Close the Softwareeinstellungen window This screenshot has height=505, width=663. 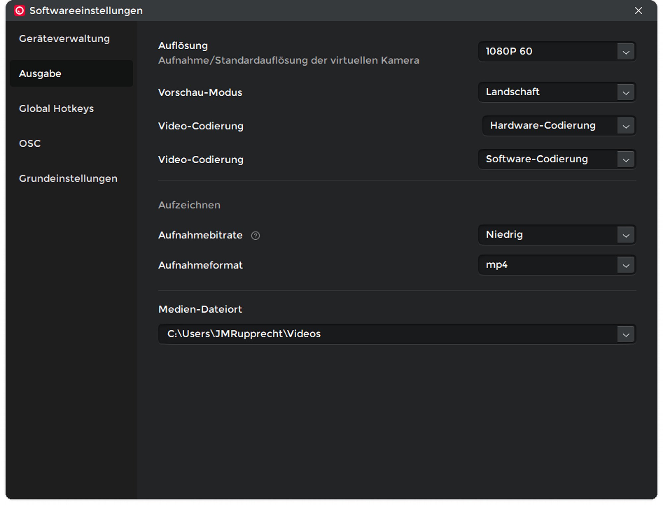(x=638, y=11)
